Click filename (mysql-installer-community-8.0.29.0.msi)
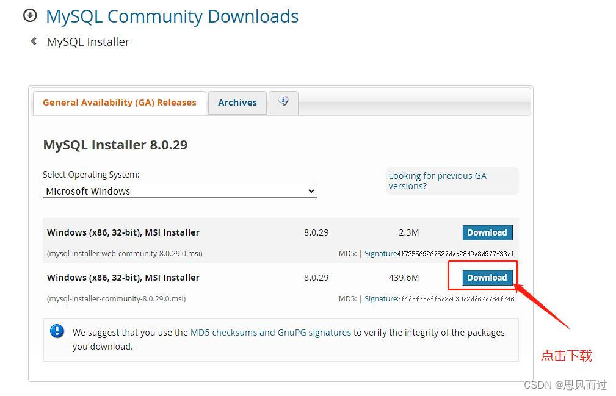The width and height of the screenshot is (616, 396). click(x=116, y=298)
